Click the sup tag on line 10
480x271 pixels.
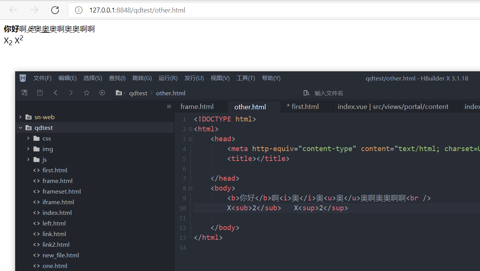[308, 208]
